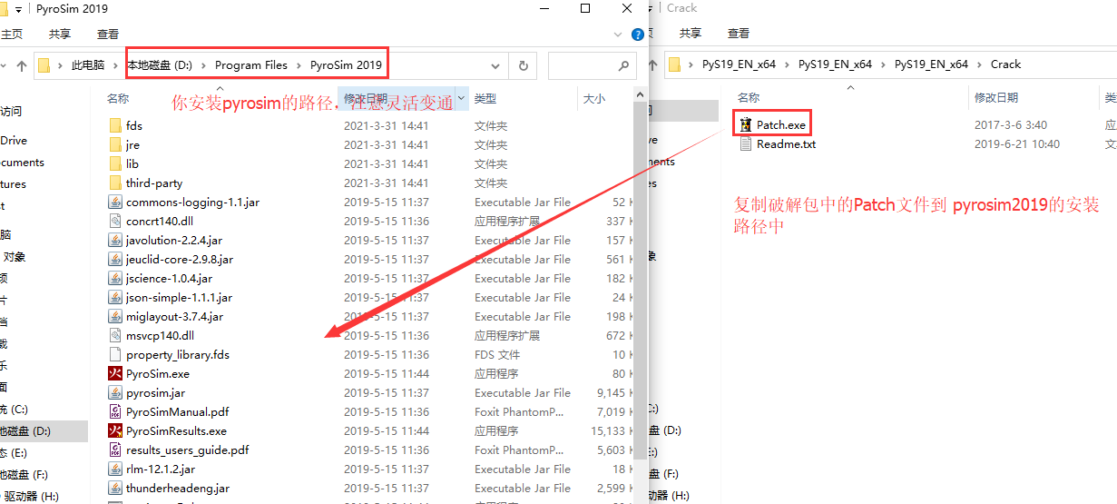Click the refresh button next to address bar
The image size is (1117, 504).
pyautogui.click(x=524, y=65)
